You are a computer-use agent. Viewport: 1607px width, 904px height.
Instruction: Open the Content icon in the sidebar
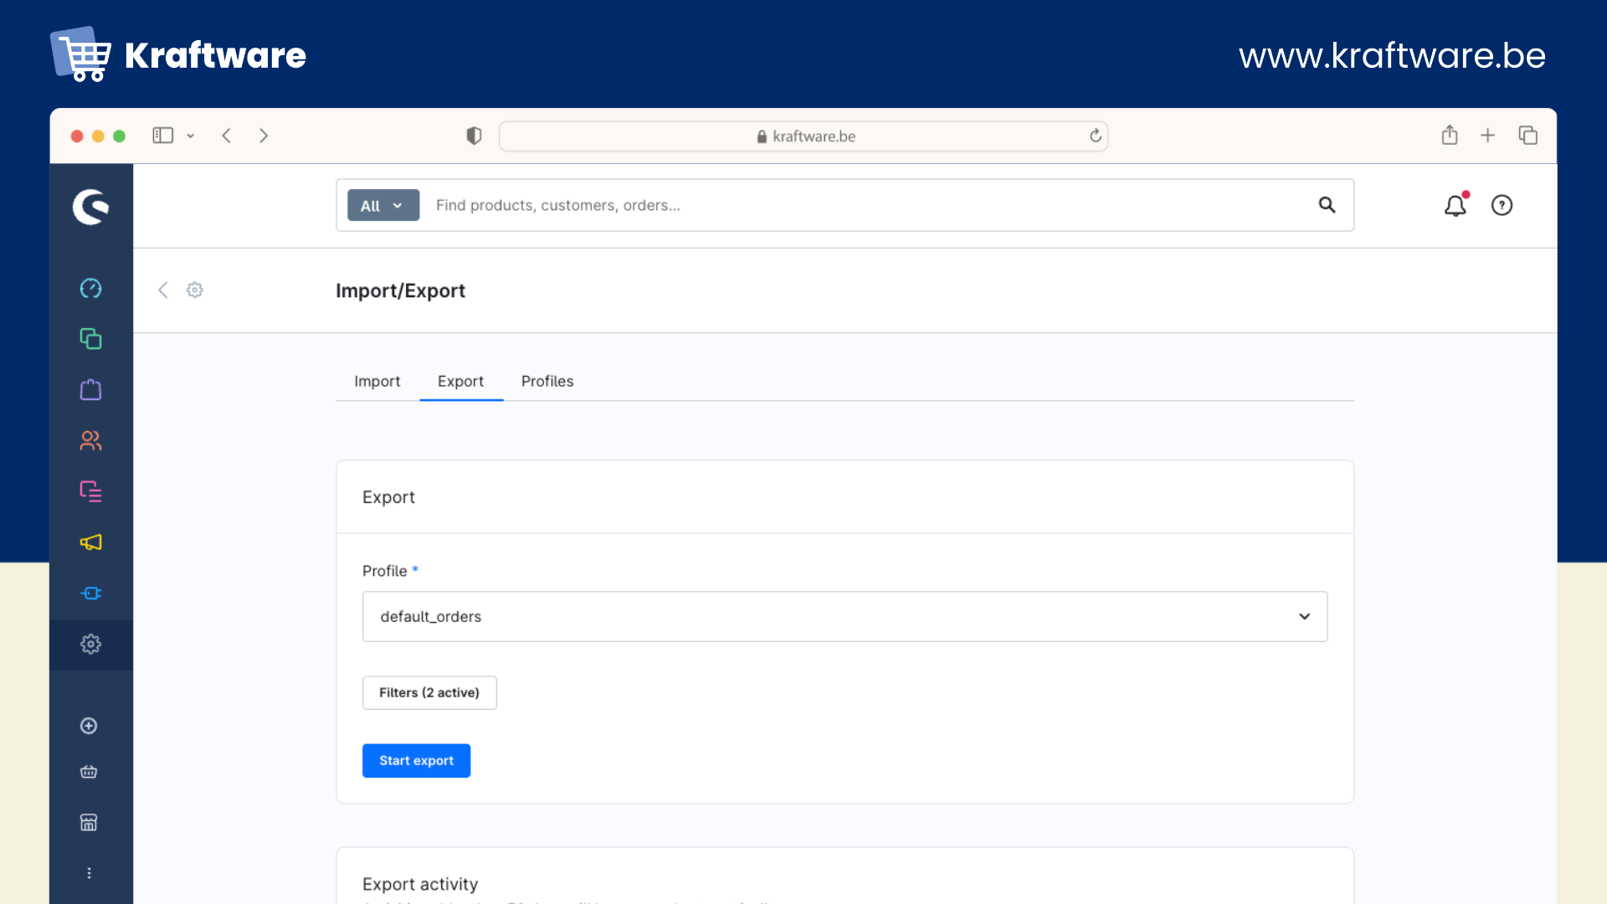(90, 491)
